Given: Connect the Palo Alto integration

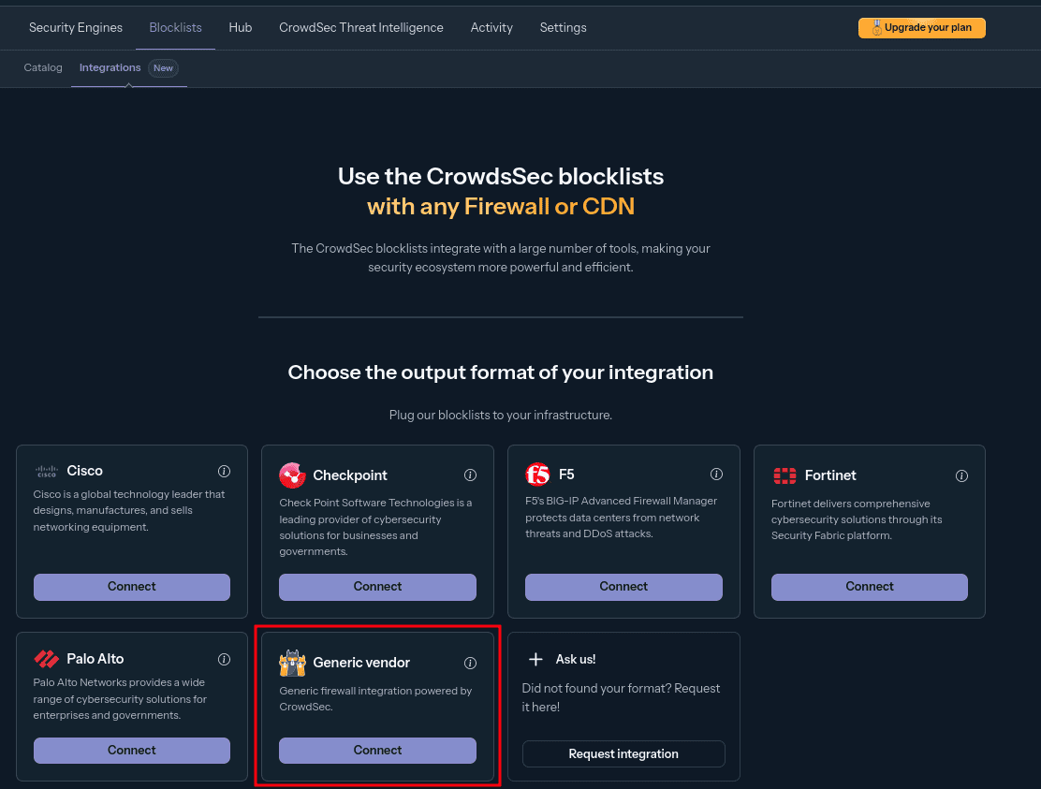Looking at the screenshot, I should (x=131, y=750).
